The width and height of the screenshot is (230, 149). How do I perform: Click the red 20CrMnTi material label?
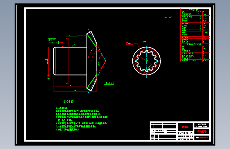coord(185,127)
